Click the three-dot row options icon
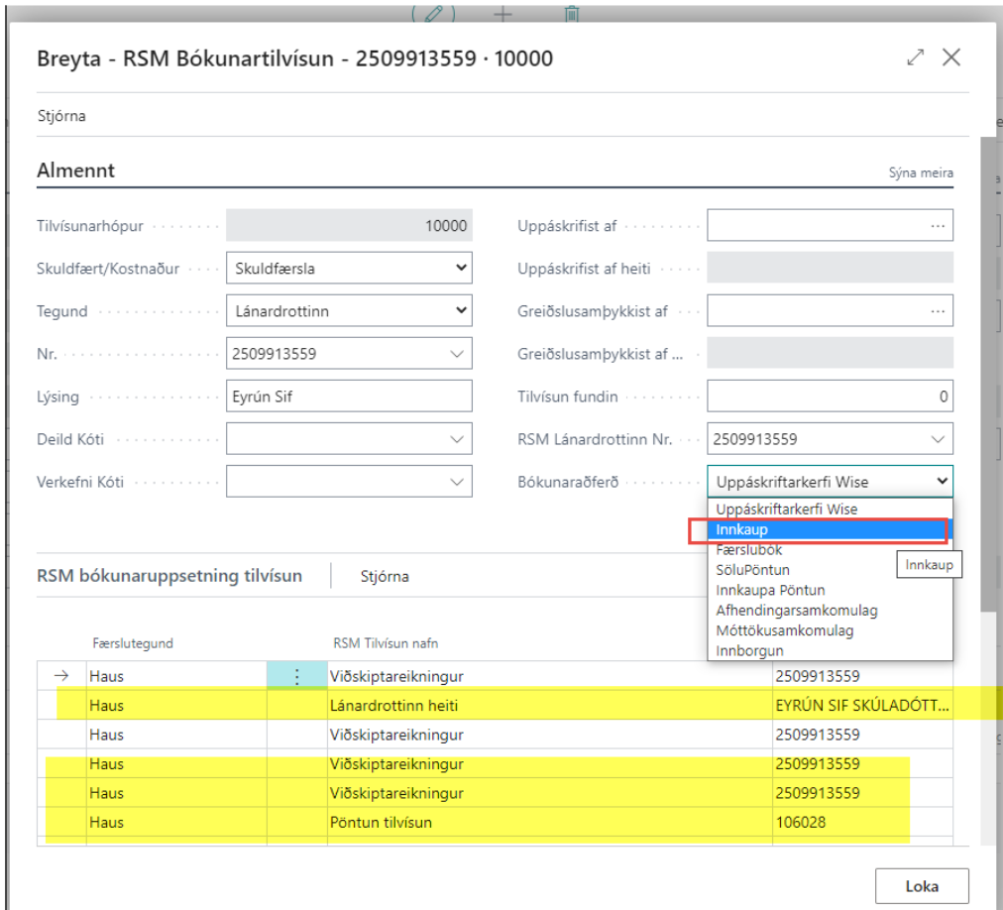1003x910 pixels. tap(296, 677)
